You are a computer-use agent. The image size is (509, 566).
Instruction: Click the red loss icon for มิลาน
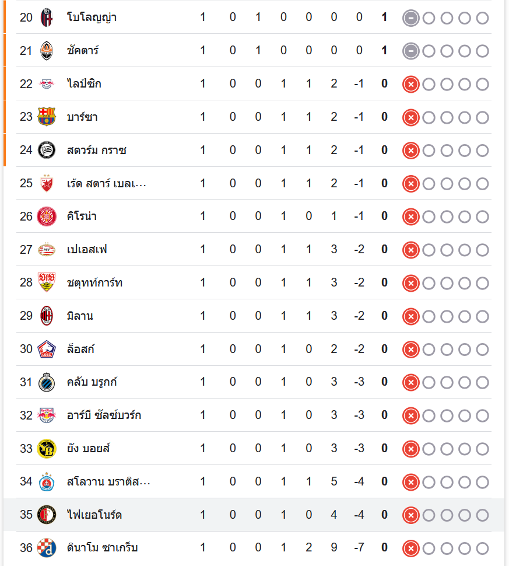coord(410,317)
